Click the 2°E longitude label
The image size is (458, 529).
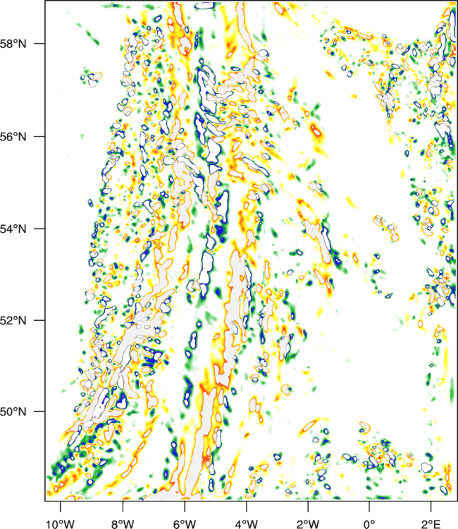[x=431, y=524]
